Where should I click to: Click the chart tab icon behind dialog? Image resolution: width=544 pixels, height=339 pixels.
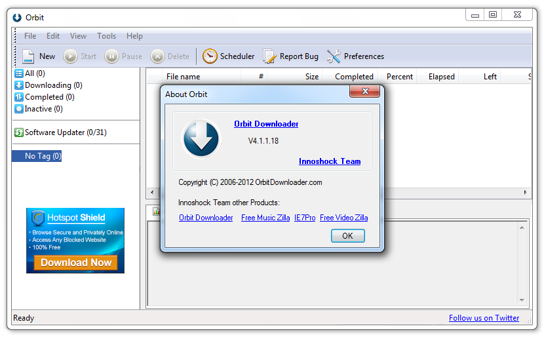156,211
